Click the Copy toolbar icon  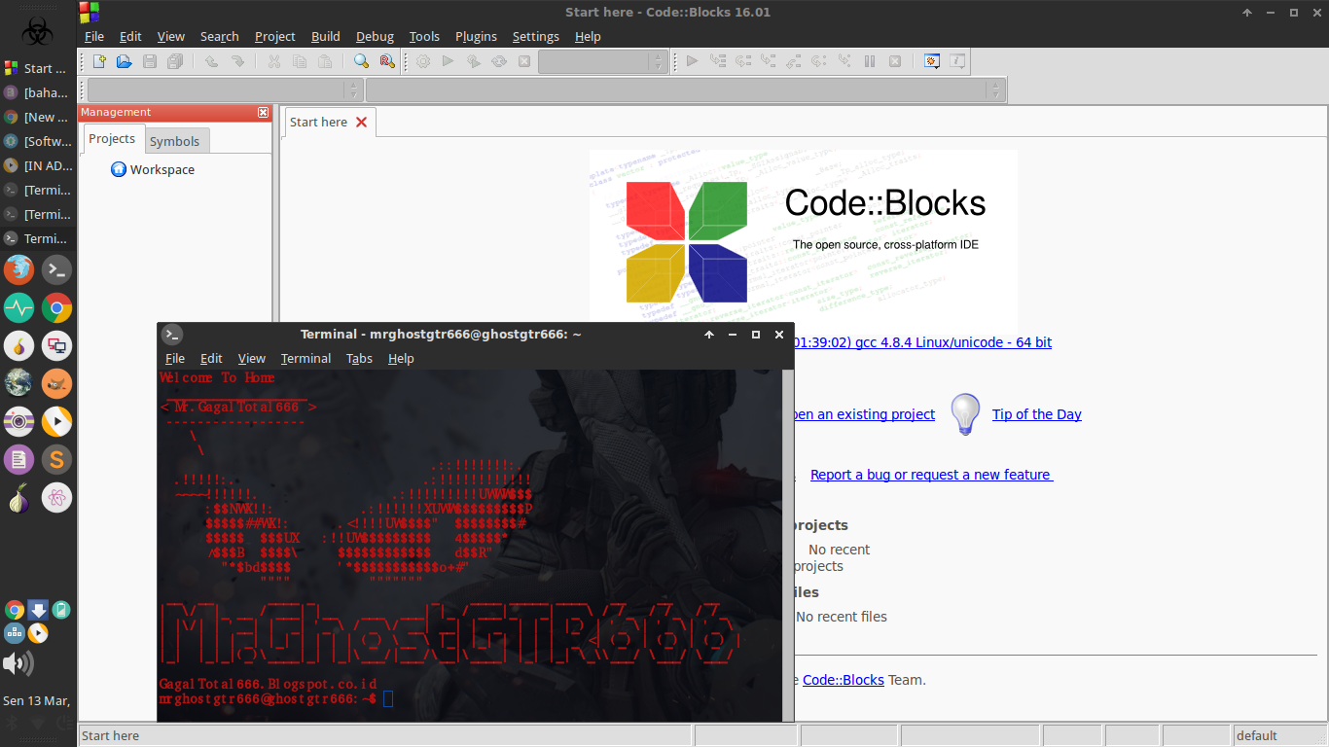pyautogui.click(x=300, y=61)
